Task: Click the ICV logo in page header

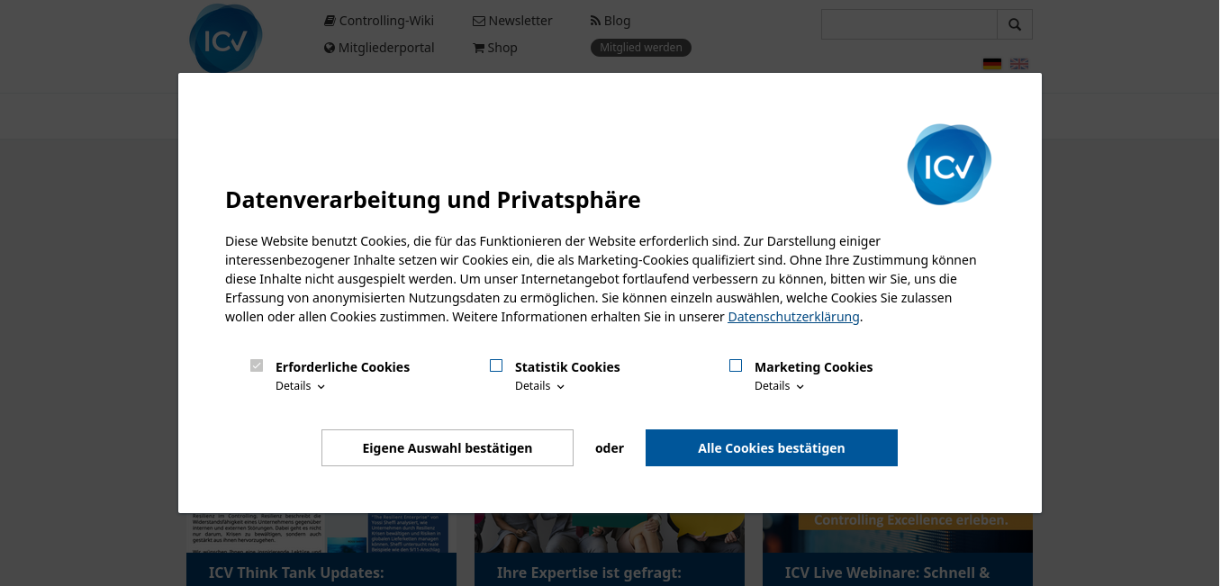Action: 225,39
